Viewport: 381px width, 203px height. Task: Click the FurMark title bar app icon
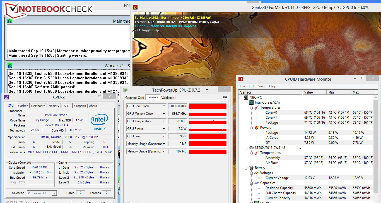pos(135,8)
